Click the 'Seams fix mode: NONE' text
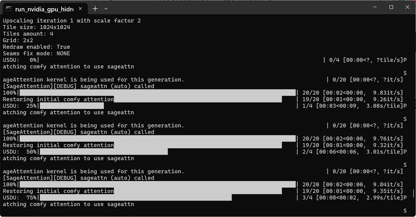This screenshot has height=217, width=416. [36, 53]
